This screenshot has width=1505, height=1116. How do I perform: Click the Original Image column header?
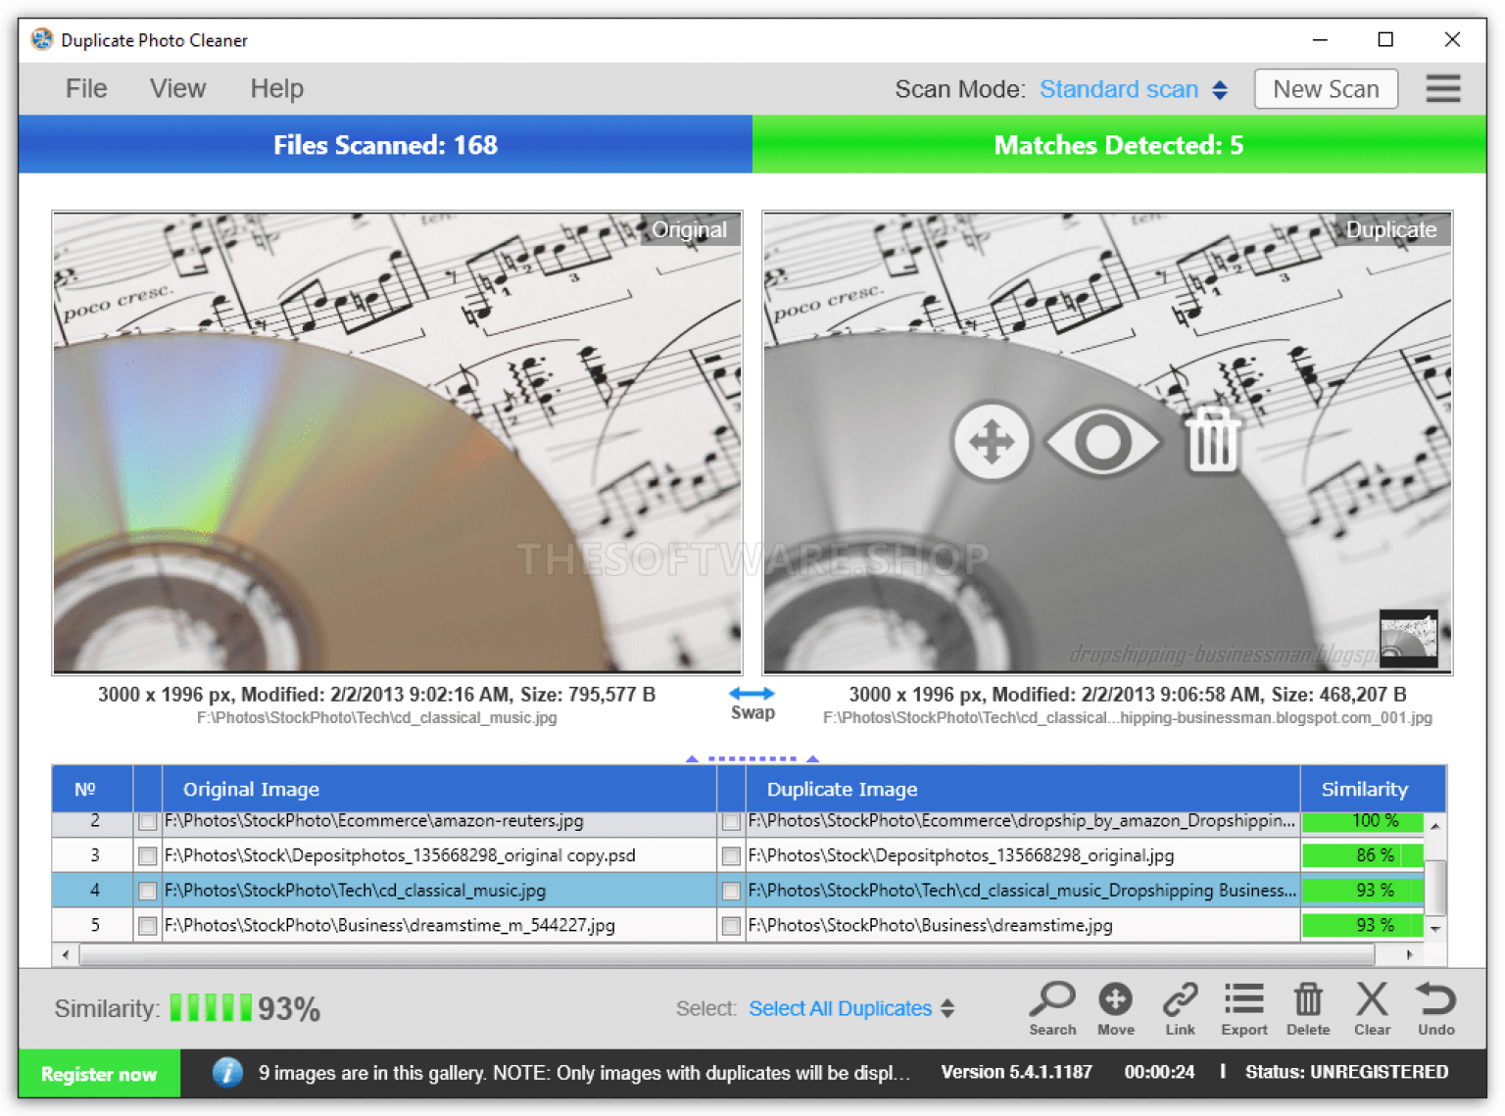(439, 789)
